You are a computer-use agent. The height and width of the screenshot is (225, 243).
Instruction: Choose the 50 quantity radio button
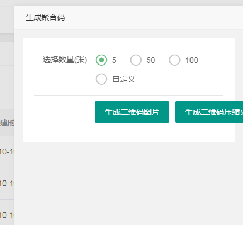tap(136, 60)
